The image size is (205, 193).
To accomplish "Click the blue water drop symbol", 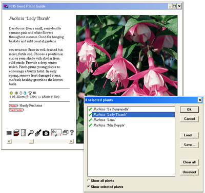I will pyautogui.click(x=25, y=93).
